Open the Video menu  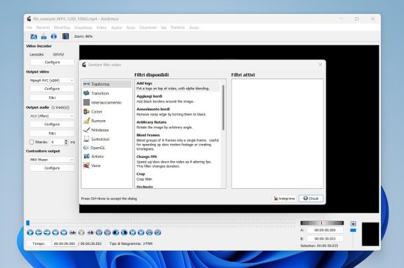(101, 28)
